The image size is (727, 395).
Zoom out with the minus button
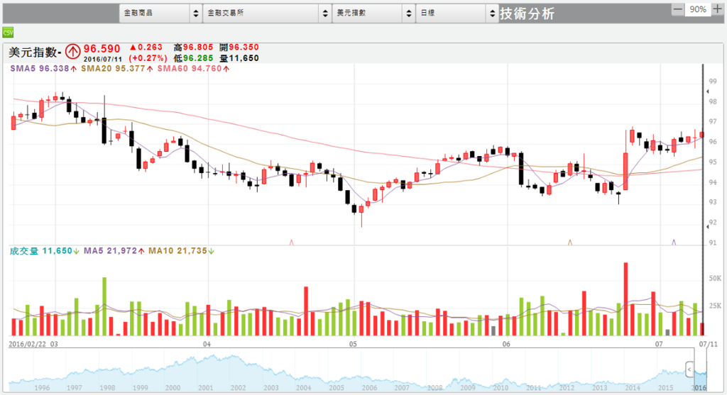[x=678, y=9]
